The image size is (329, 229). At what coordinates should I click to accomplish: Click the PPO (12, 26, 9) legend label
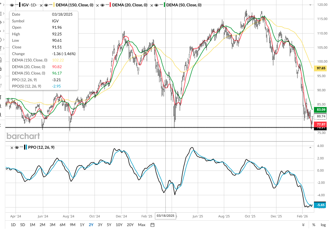point(41,148)
